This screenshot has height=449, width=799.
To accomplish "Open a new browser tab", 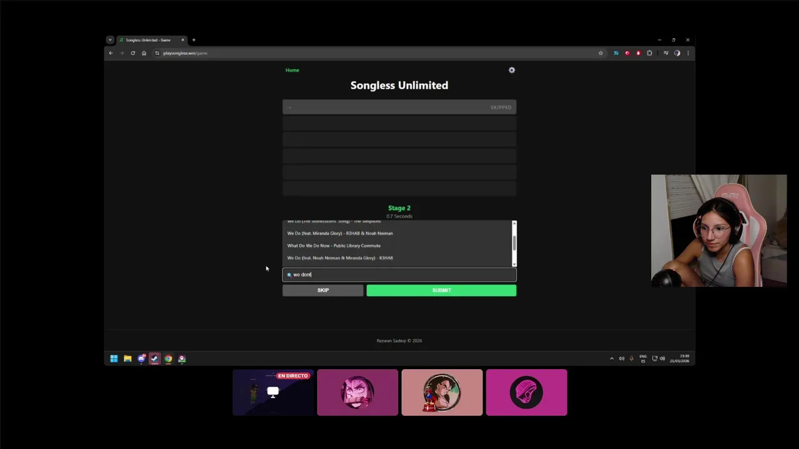I will tap(194, 40).
